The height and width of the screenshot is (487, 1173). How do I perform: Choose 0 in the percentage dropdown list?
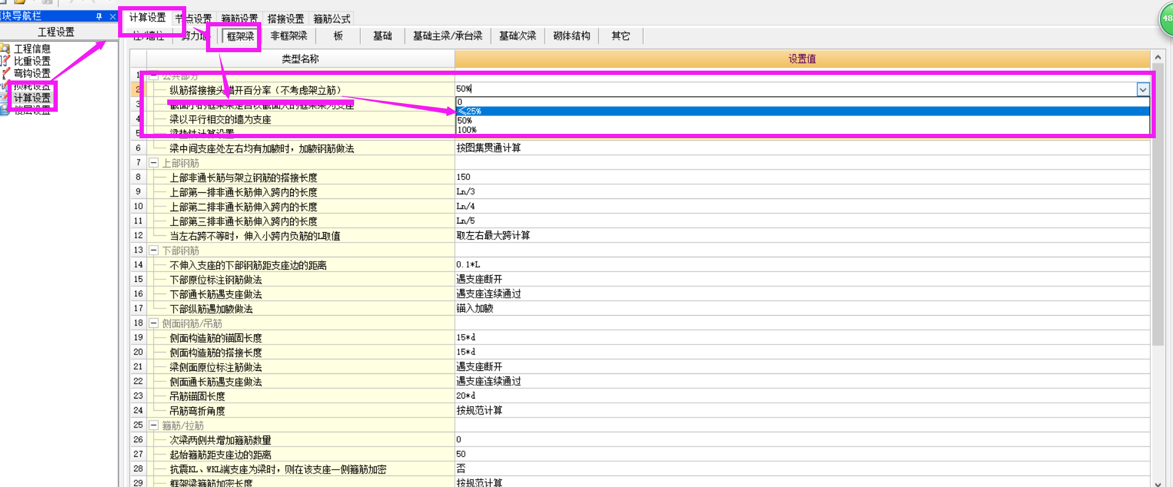[x=802, y=102]
